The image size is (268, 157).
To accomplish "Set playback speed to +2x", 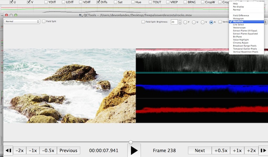I will click(251, 151).
